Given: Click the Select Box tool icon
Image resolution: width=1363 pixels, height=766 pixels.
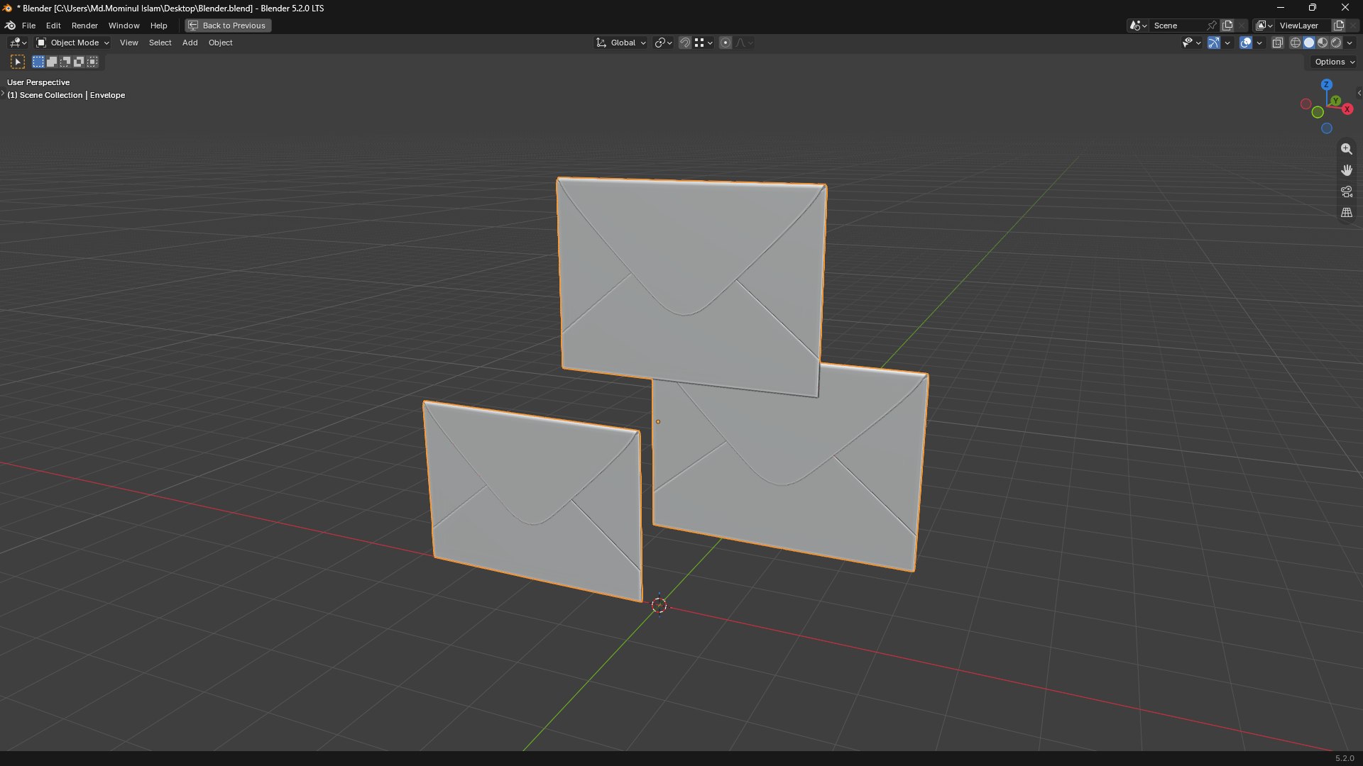Looking at the screenshot, I should coord(18,62).
